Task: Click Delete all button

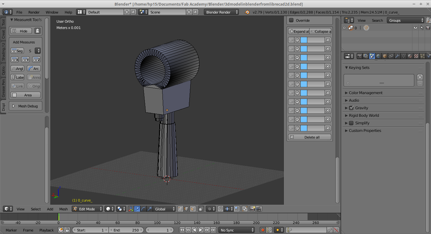Action: tap(310, 137)
